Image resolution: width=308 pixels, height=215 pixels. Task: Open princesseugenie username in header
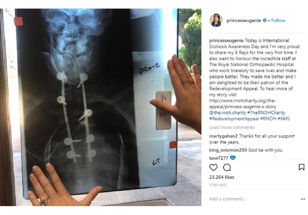pos(244,20)
